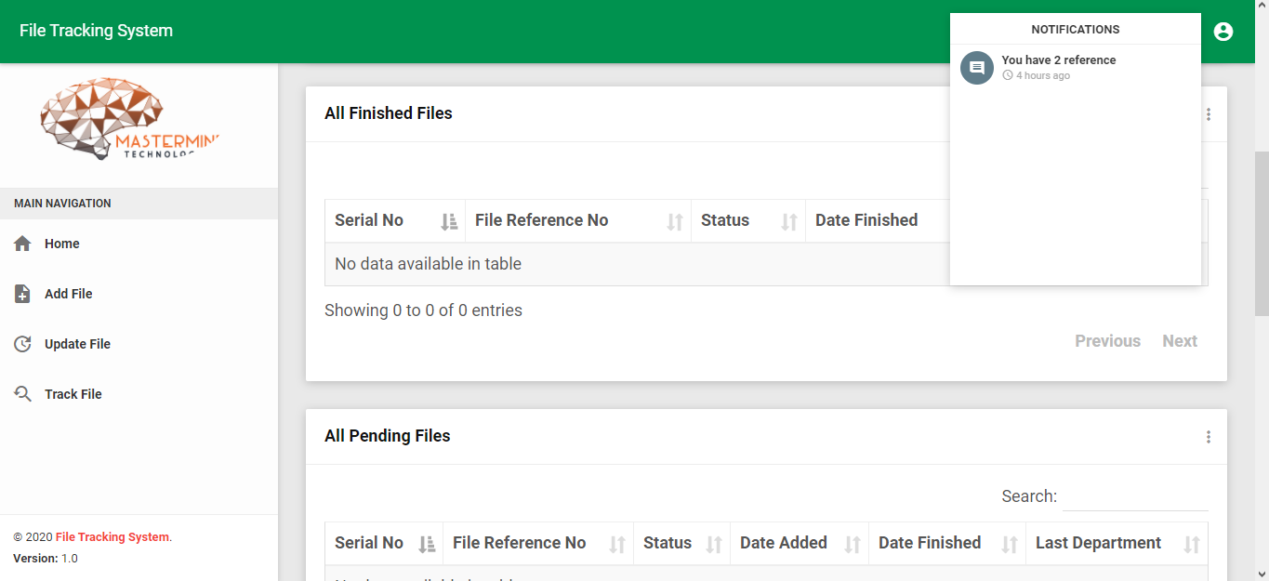Click the Home icon in sidebar

23,244
